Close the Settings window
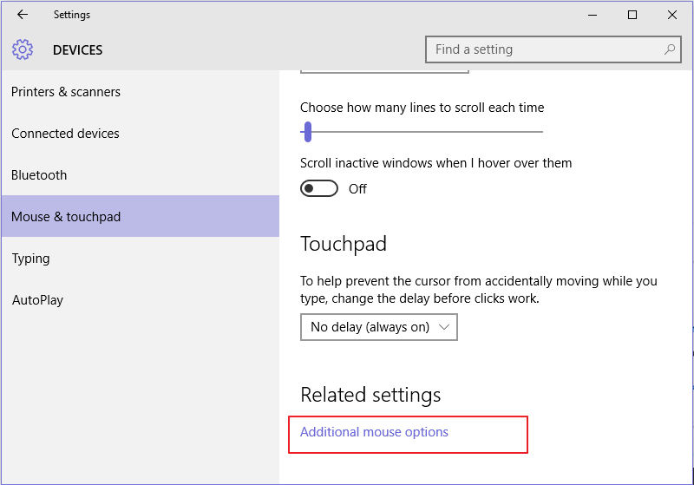Viewport: 694px width, 485px height. [x=672, y=15]
